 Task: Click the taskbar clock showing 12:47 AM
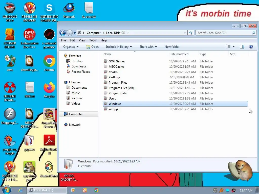[246, 190]
